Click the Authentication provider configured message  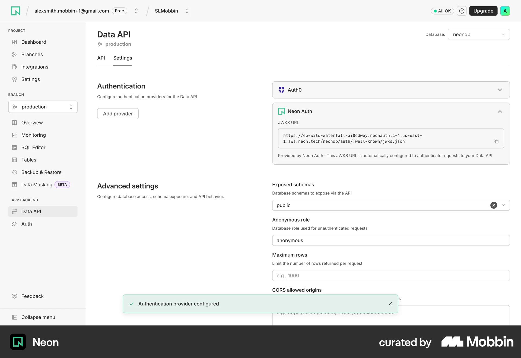[x=179, y=304]
